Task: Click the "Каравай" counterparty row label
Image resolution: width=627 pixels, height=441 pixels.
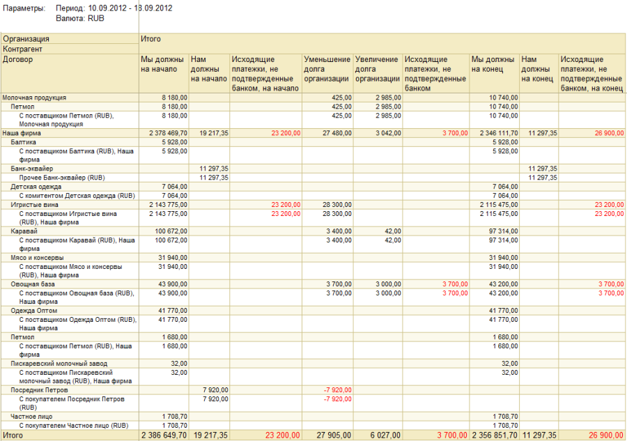Action: (24, 231)
